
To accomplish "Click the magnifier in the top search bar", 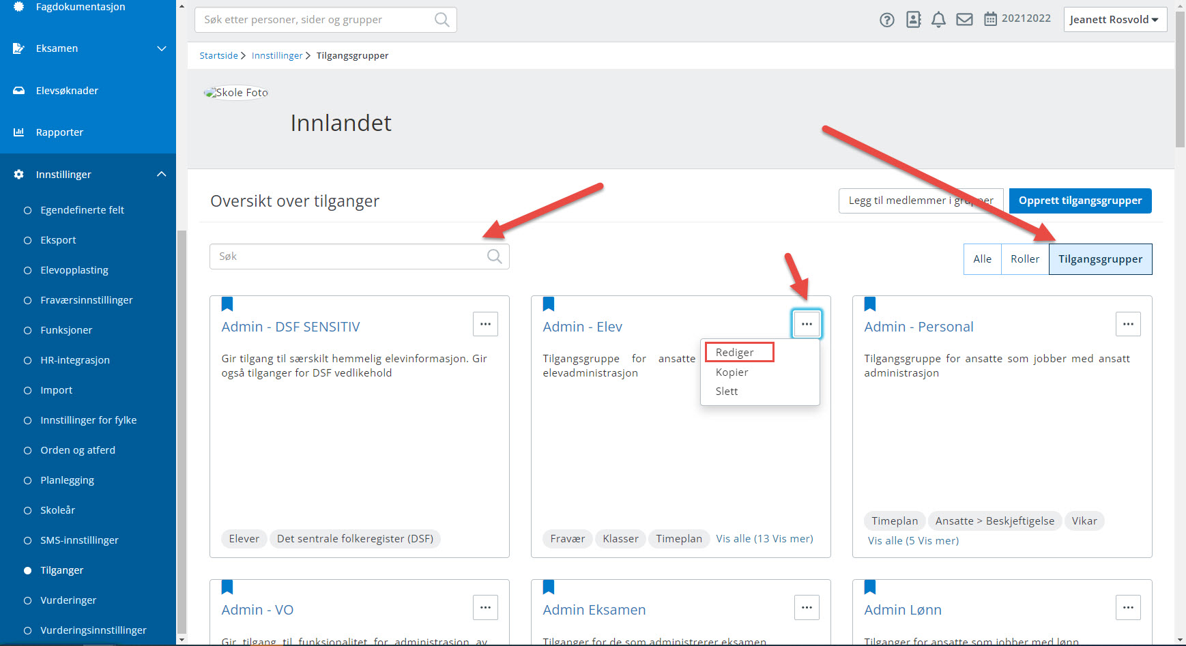I will [442, 20].
